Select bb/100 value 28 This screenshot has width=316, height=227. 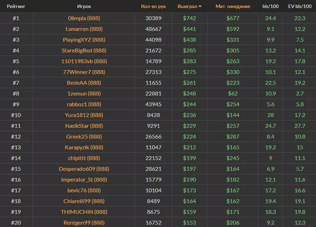270,115
